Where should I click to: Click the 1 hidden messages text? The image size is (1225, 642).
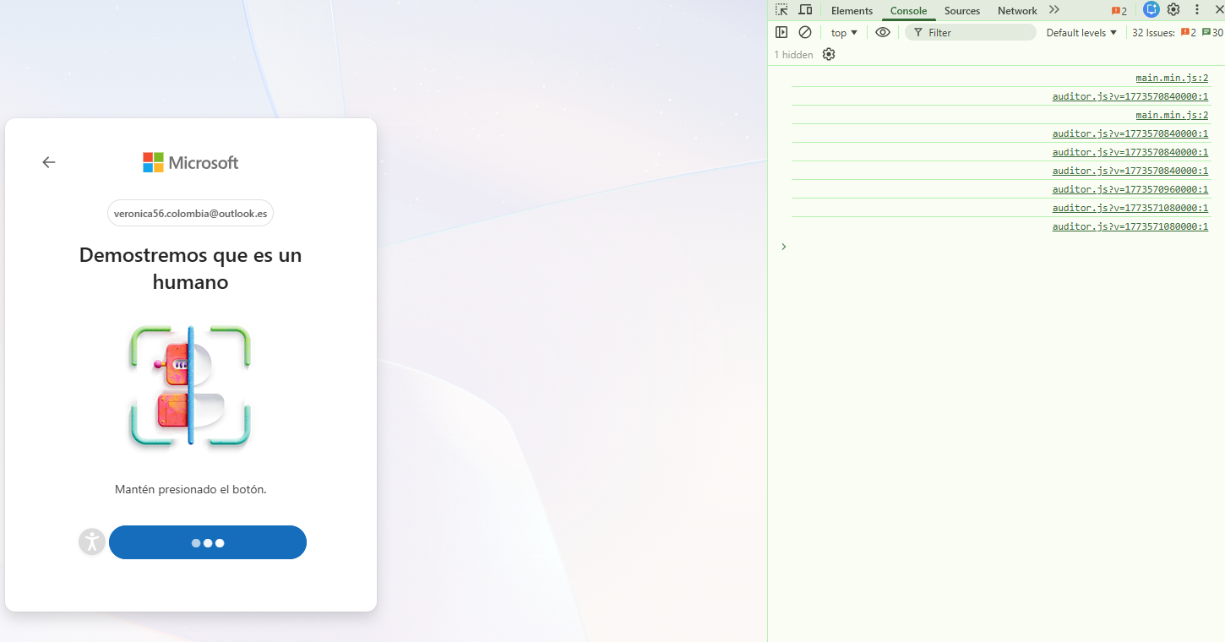[793, 54]
